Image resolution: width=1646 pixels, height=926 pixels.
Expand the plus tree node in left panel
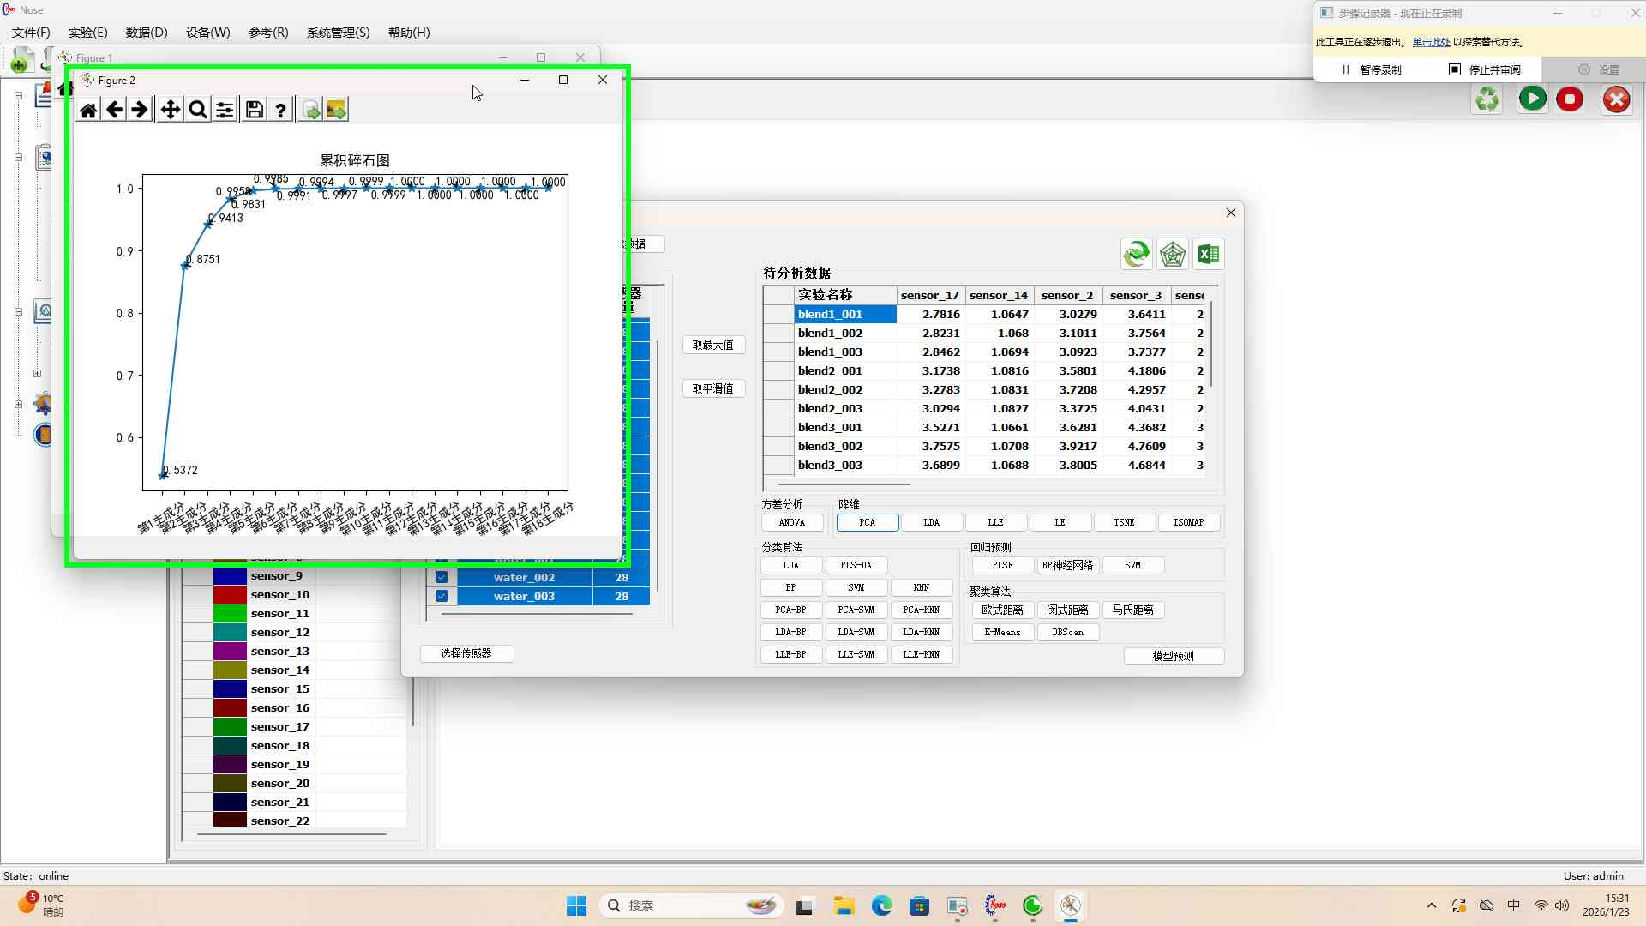tap(37, 373)
